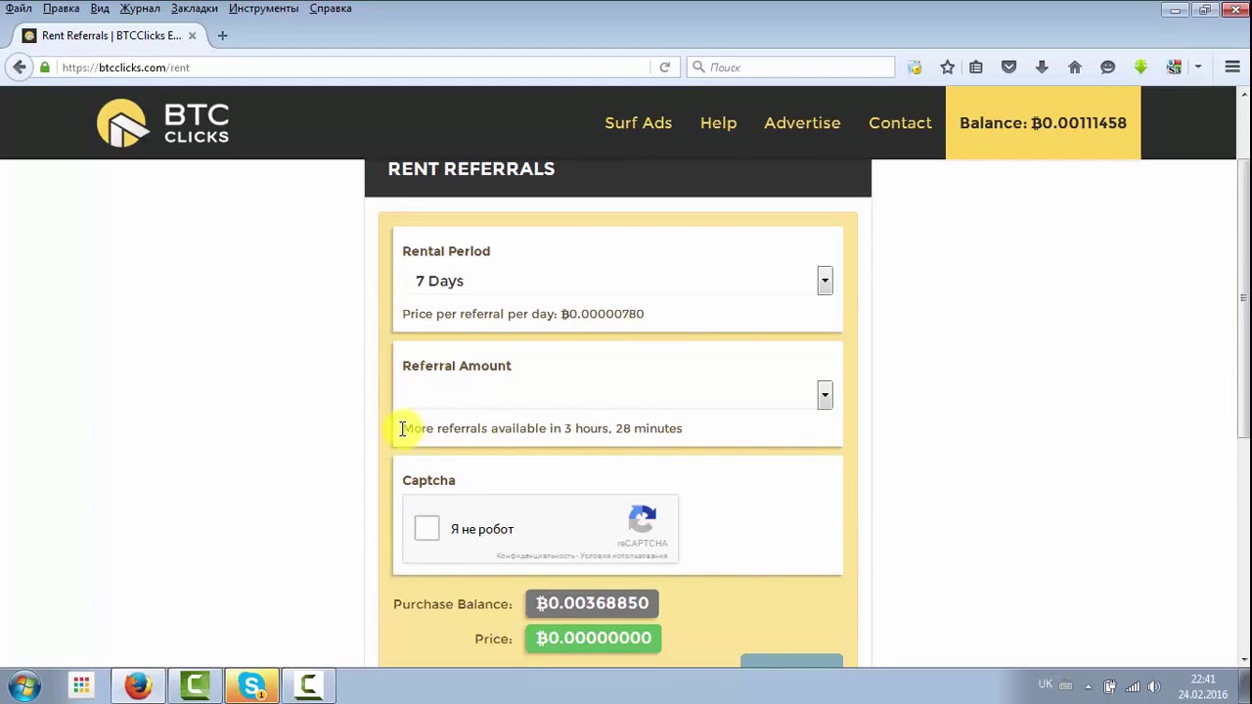Open the Hello chat smiley icon
The height and width of the screenshot is (704, 1252).
(1107, 66)
